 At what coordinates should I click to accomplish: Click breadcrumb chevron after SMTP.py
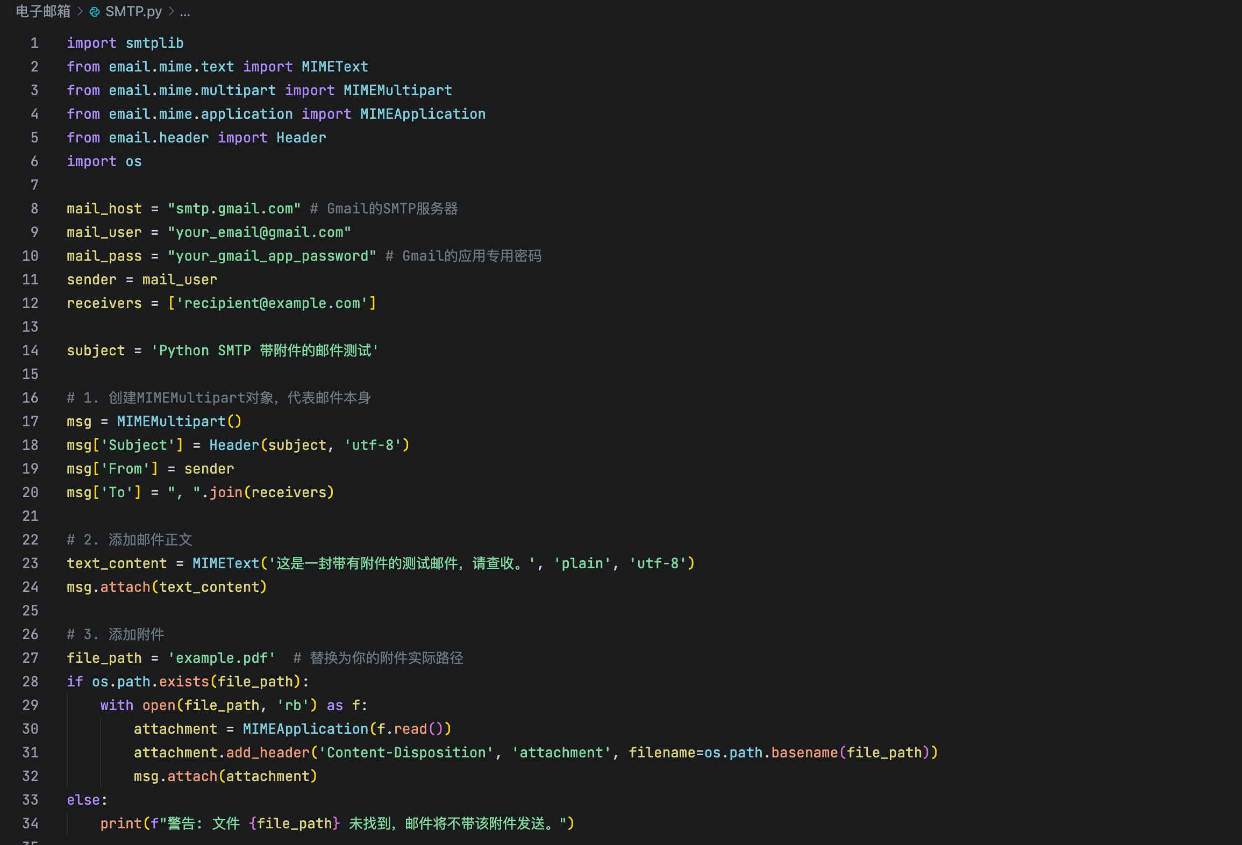tap(172, 12)
